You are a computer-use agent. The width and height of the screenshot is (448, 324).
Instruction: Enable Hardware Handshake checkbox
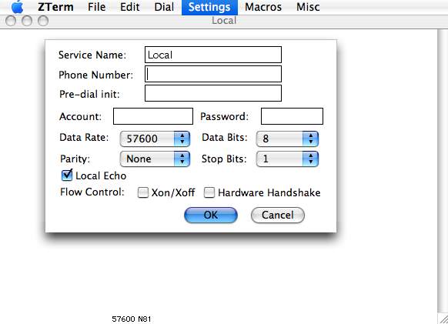point(209,192)
